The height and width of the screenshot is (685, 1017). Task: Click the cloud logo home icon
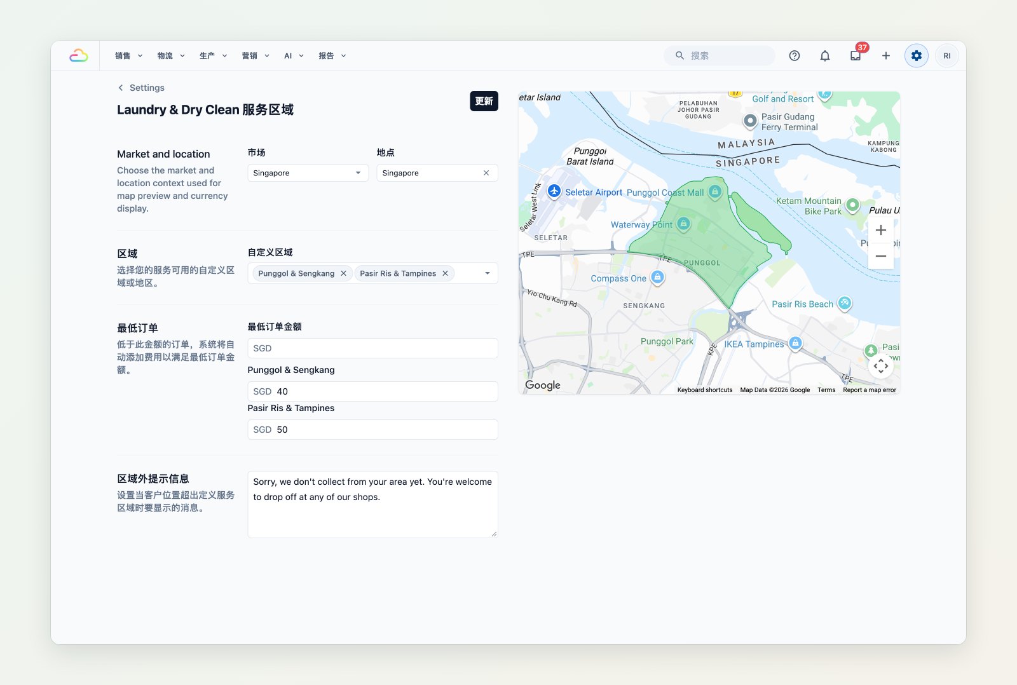point(79,56)
